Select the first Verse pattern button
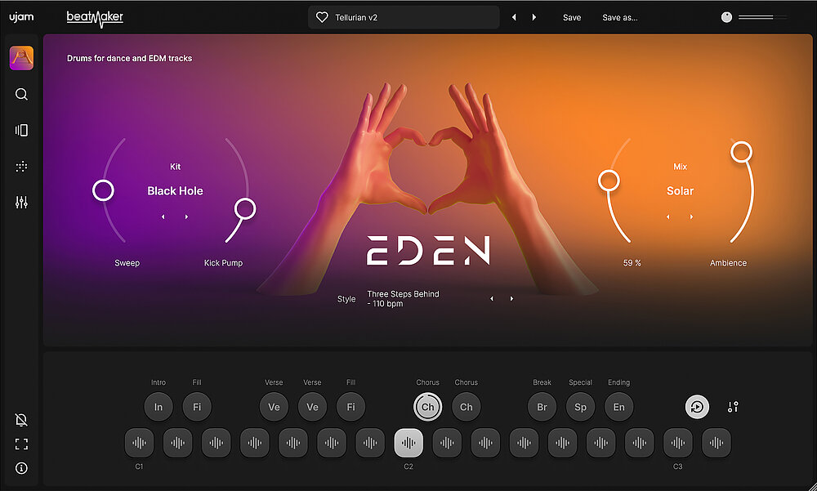 274,407
